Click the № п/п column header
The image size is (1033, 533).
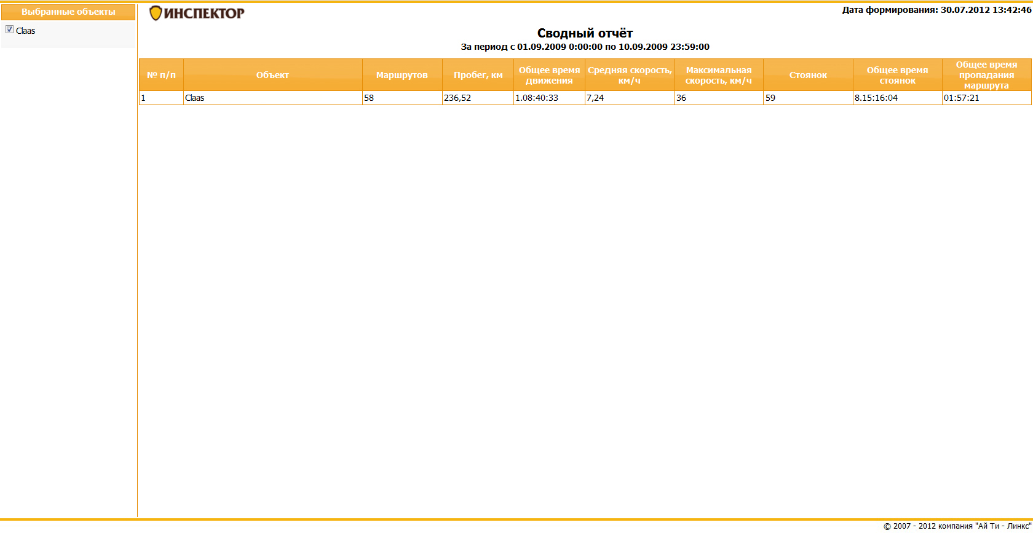pos(161,75)
